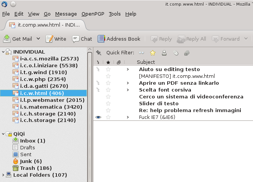The height and width of the screenshot is (182, 253).
Task: Click the Forward toolbar button
Action: (x=226, y=39)
